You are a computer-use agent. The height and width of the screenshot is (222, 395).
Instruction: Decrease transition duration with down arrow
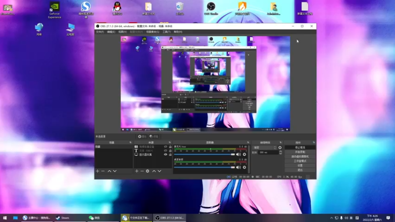point(280,153)
